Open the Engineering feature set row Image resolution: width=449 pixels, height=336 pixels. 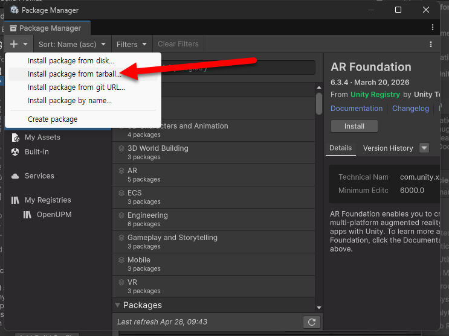click(x=213, y=220)
